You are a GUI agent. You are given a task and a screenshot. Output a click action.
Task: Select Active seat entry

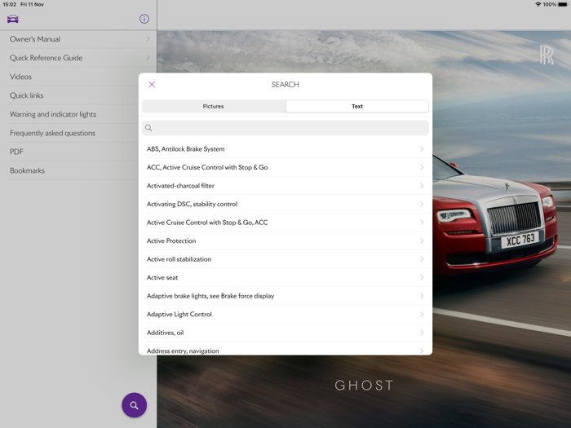tap(285, 278)
